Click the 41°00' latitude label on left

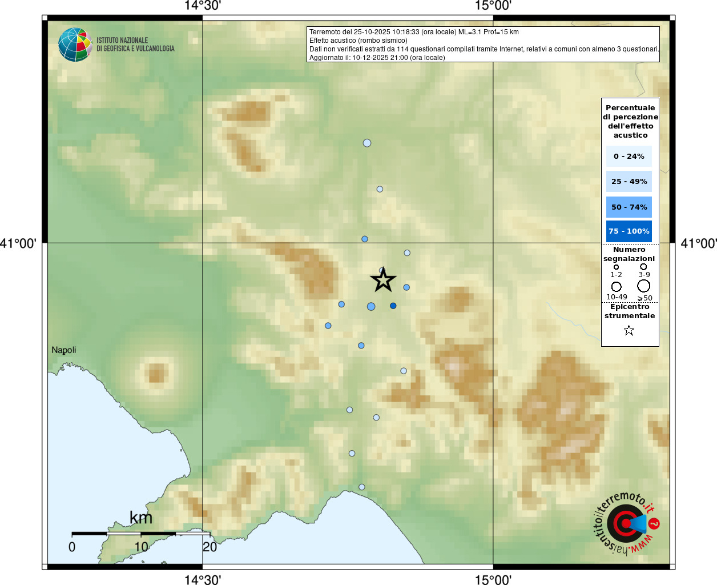pyautogui.click(x=18, y=243)
